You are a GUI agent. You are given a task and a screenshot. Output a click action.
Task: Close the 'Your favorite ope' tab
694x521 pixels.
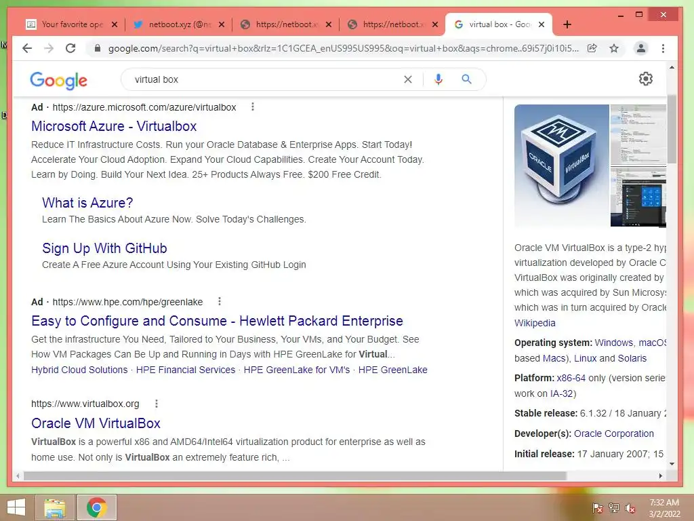tap(114, 24)
